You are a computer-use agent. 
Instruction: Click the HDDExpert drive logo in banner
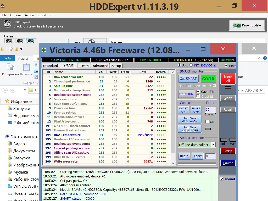pos(7,24)
